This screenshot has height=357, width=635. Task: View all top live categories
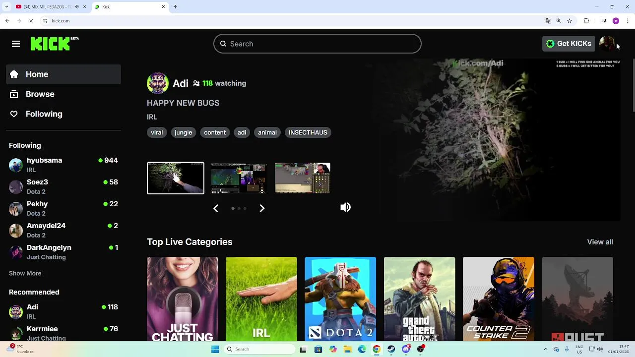click(600, 242)
